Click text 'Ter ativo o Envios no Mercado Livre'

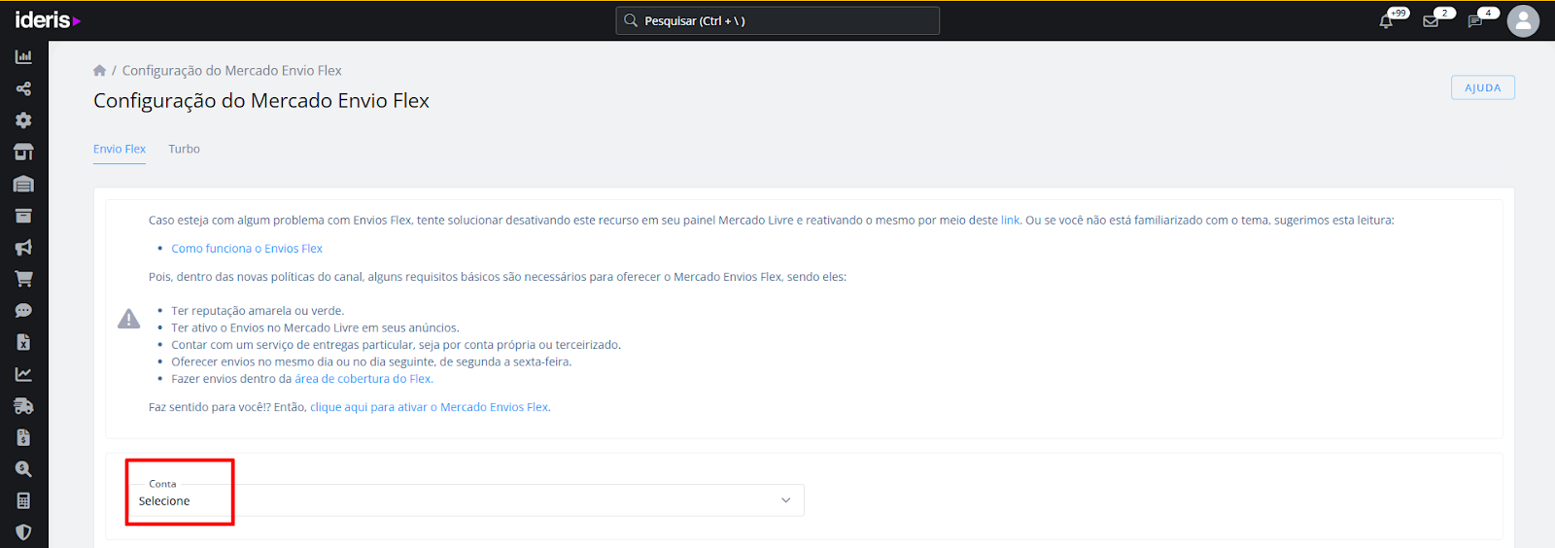pyautogui.click(x=265, y=327)
